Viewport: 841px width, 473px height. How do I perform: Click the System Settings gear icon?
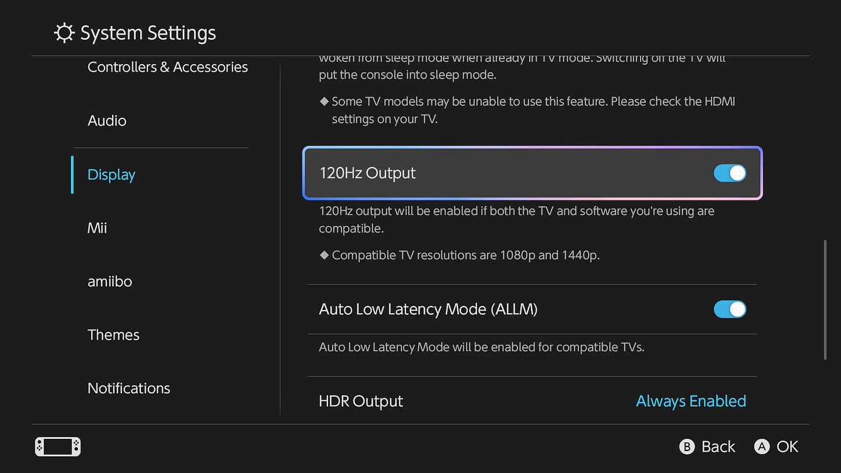(x=64, y=33)
